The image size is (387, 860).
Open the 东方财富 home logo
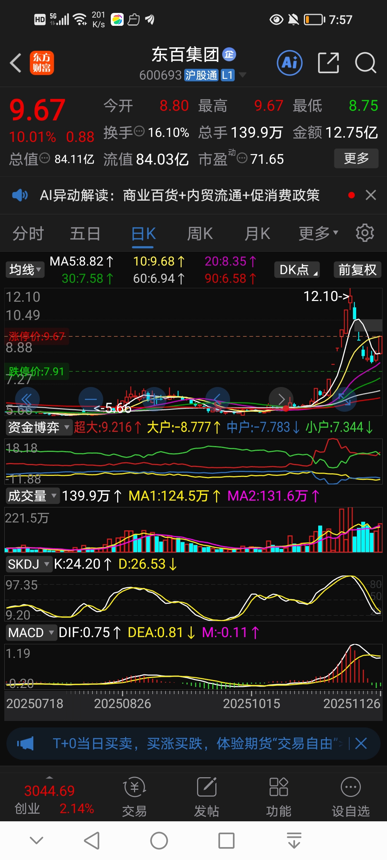[x=42, y=63]
